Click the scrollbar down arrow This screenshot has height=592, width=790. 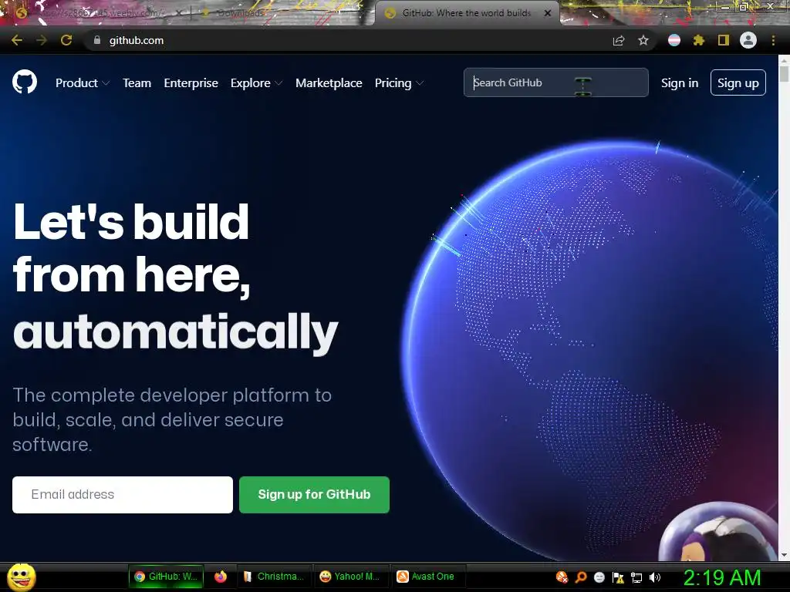784,555
